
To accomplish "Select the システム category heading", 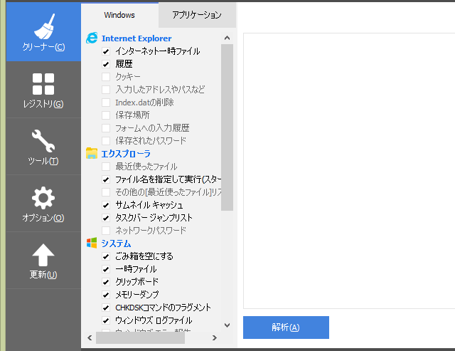I will coord(116,243).
